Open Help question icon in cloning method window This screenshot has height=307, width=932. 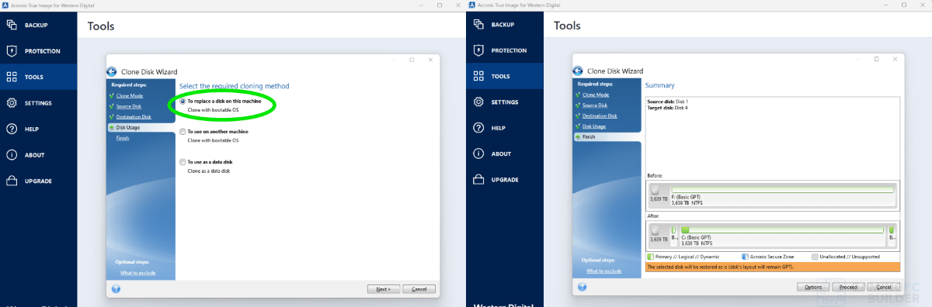pyautogui.click(x=12, y=129)
